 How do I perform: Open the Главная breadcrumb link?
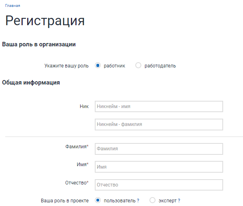point(13,6)
